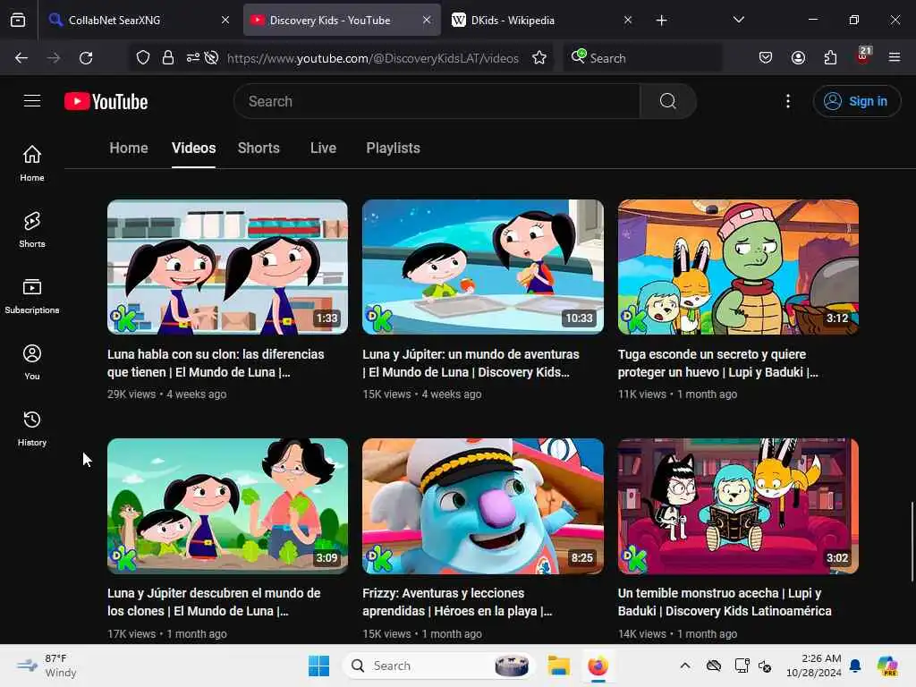Screen dimensions: 916x687
Task: Open title Luna y Júpiter: un mundo de aventuras
Action: point(471,363)
